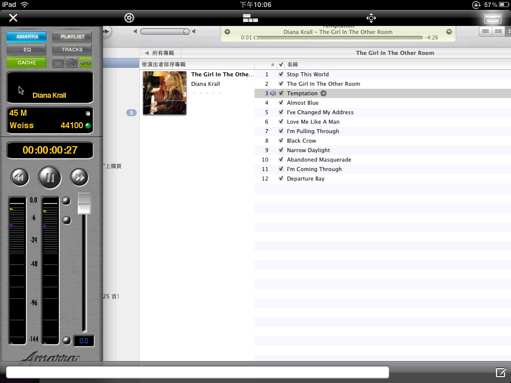Click the sort triangle in the track number column
The width and height of the screenshot is (511, 383).
273,64
